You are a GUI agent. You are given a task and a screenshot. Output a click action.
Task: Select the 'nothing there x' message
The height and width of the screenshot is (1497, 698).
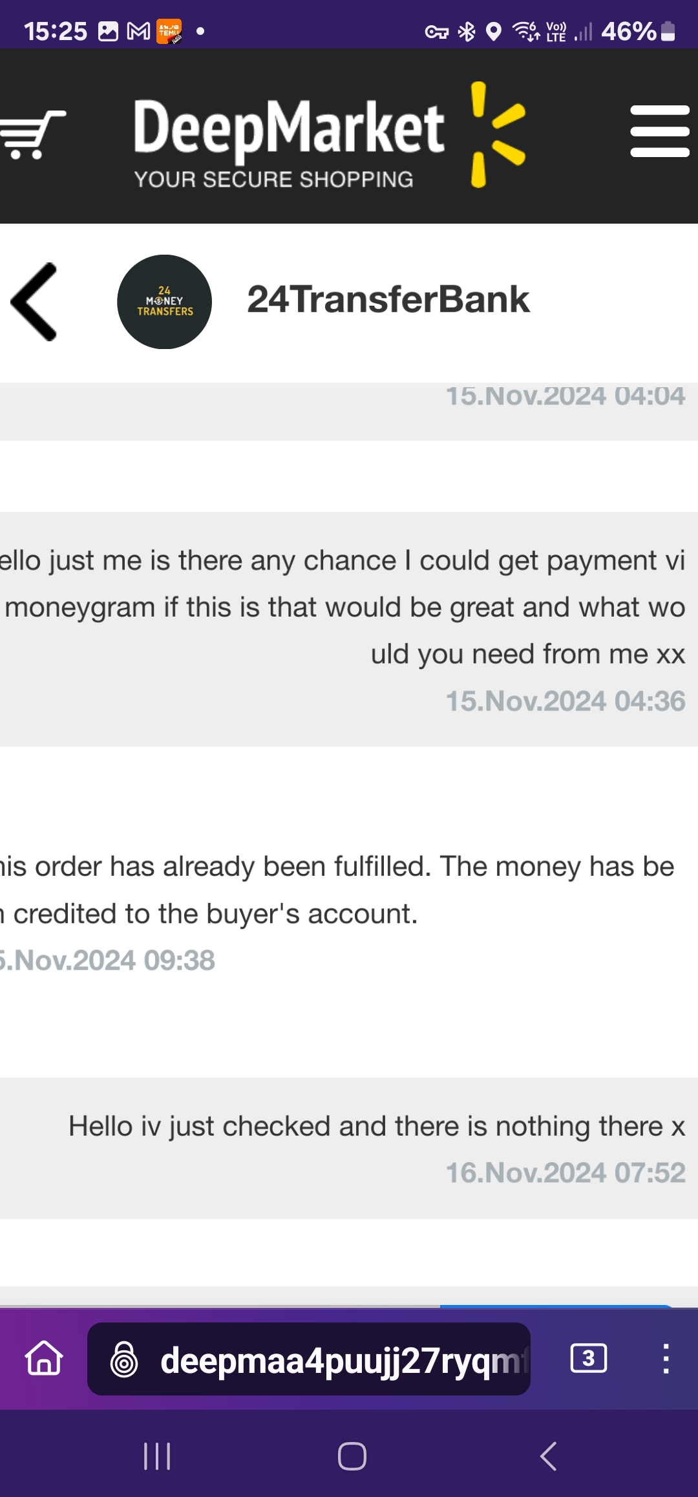pyautogui.click(x=349, y=1148)
